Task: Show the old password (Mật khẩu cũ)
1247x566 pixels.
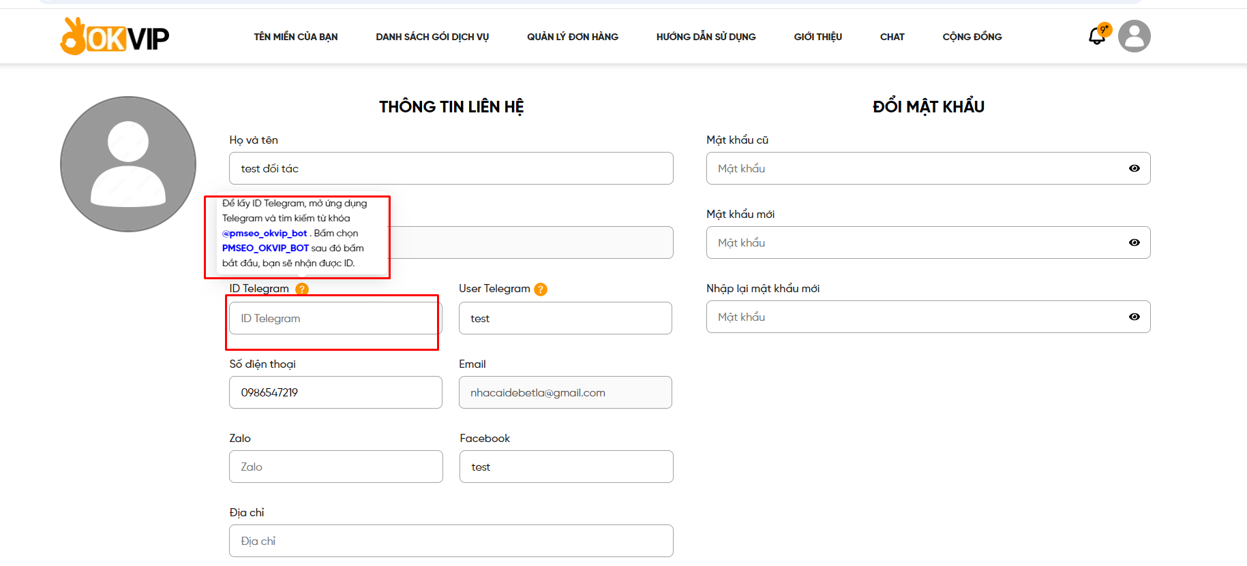Action: pos(1134,168)
